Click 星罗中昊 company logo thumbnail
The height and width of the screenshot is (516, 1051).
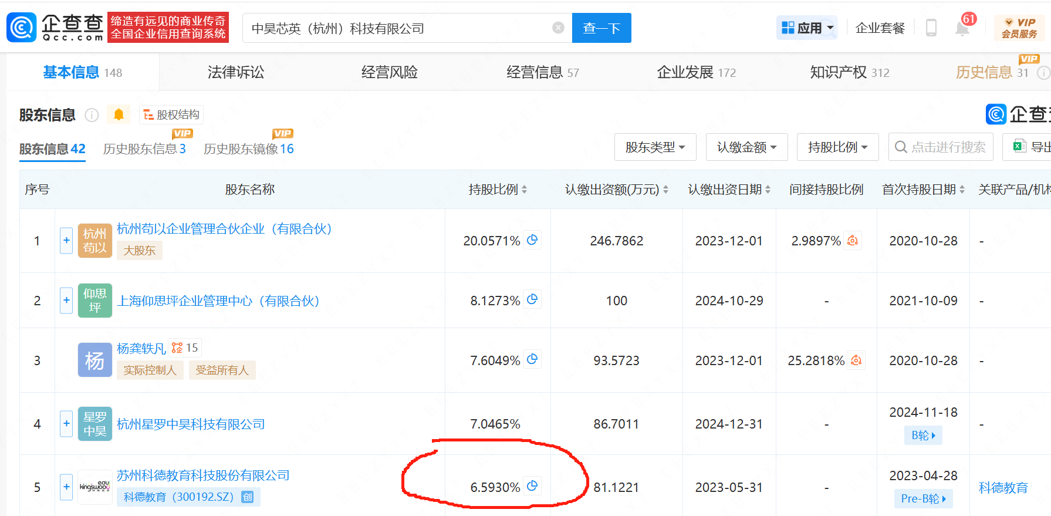click(94, 424)
